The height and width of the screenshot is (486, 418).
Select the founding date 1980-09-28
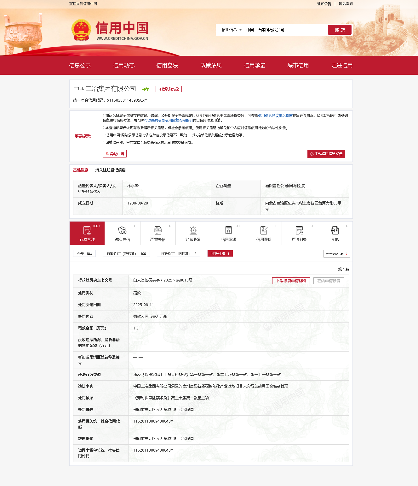[x=138, y=203]
